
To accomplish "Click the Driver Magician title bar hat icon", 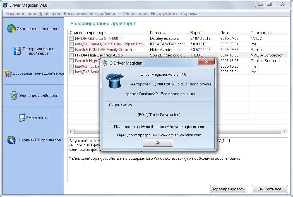I will click(x=5, y=5).
